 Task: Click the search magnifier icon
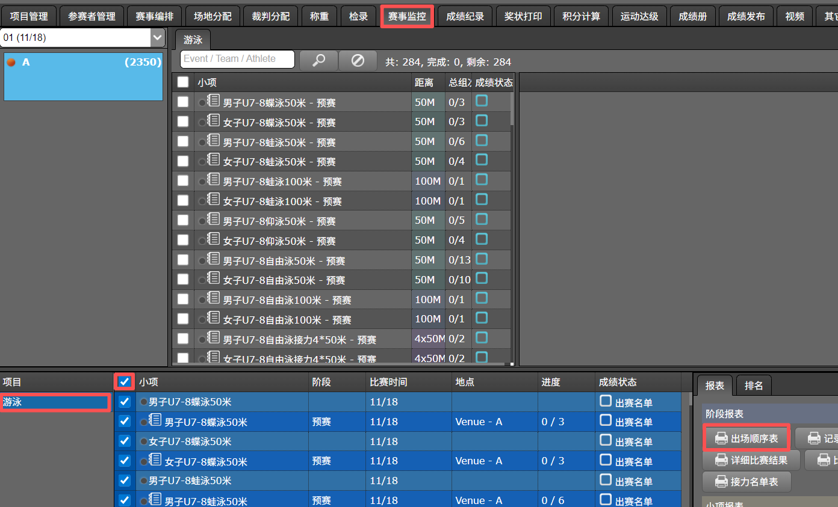318,61
